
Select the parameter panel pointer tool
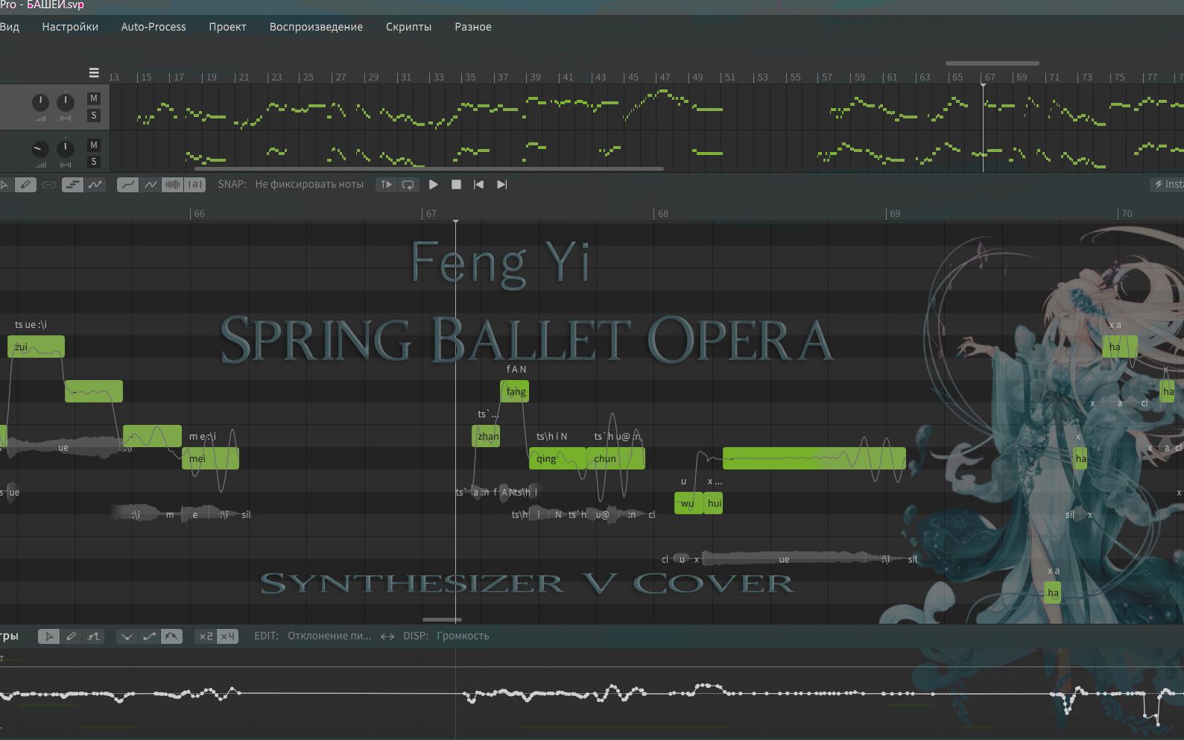click(48, 636)
